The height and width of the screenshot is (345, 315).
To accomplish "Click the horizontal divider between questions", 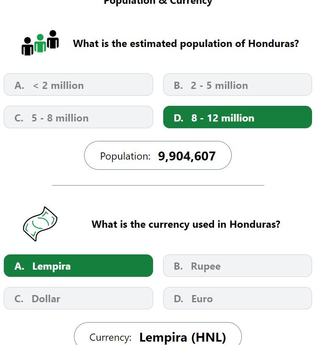I will pyautogui.click(x=158, y=185).
